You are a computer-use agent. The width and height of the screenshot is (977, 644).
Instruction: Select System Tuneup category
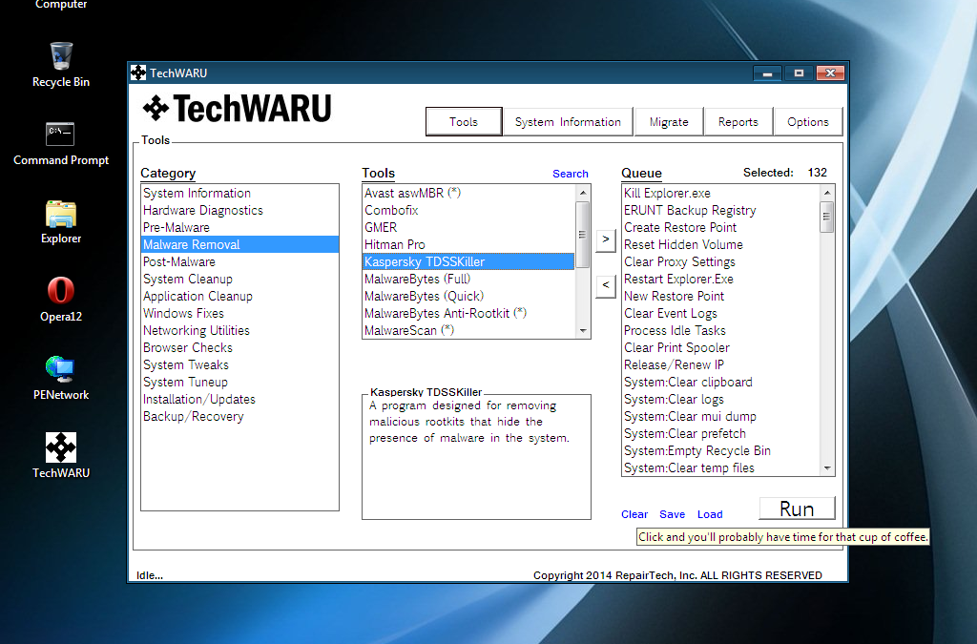[x=239, y=382]
